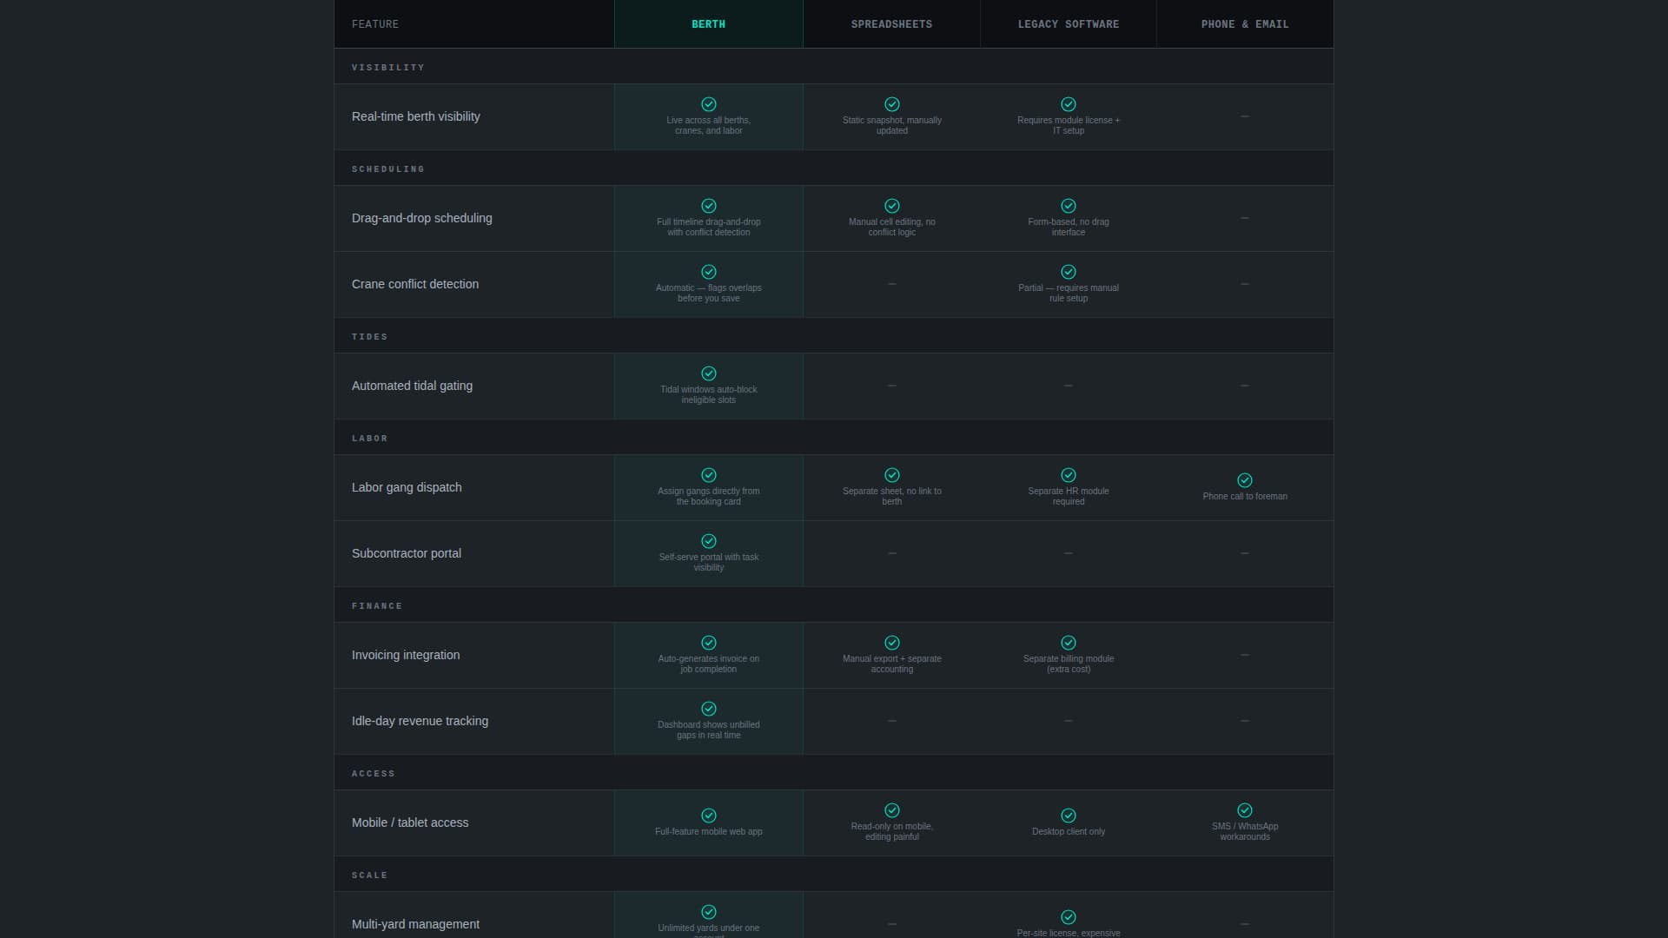Click Phone & Email checkmark for Labor gang dispatch
This screenshot has width=1668, height=938.
1245,480
